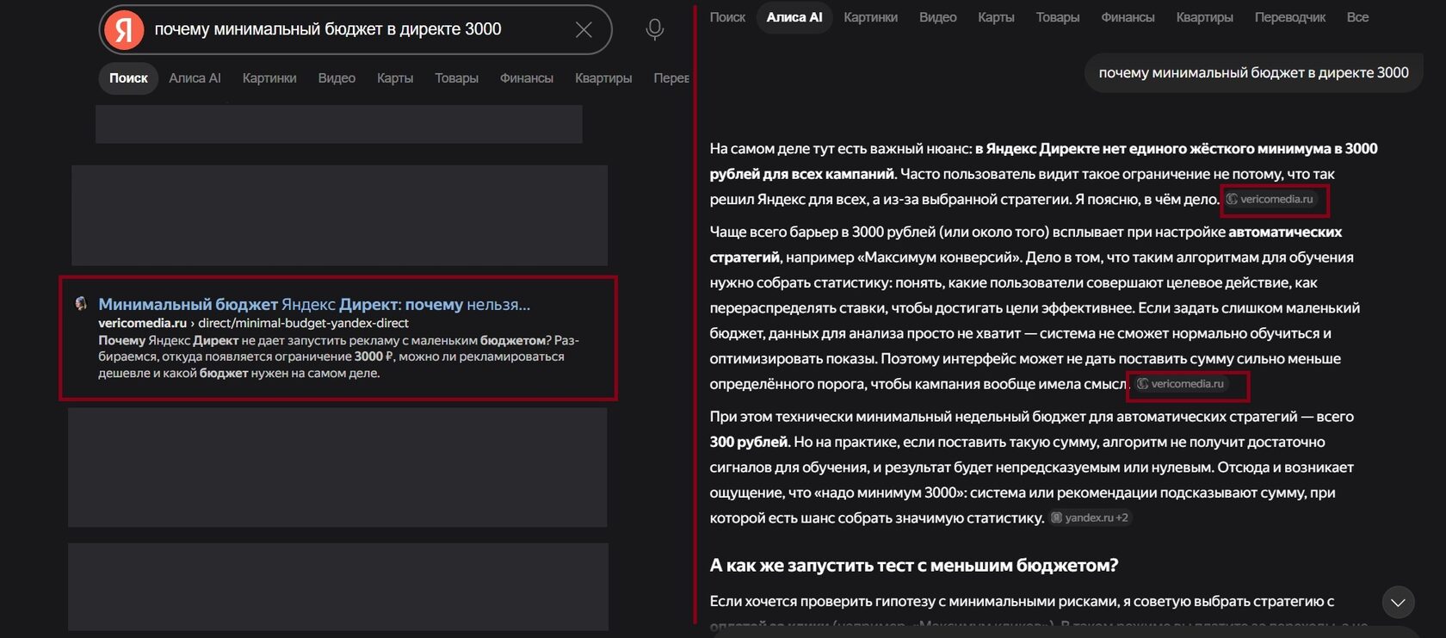Open the yandex.ru +2 sources chip

point(1090,517)
